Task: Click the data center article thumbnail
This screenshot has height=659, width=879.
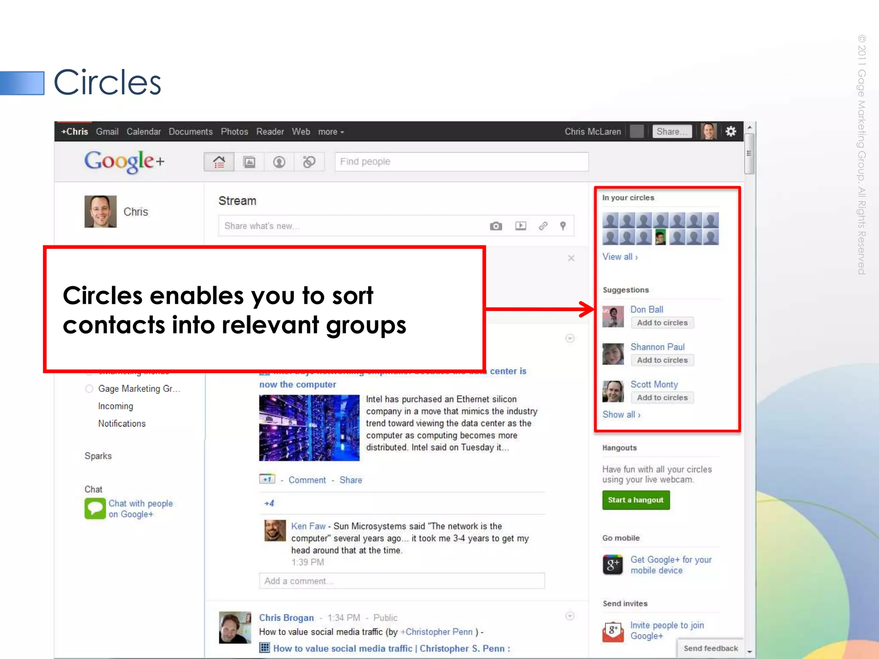Action: tap(309, 428)
